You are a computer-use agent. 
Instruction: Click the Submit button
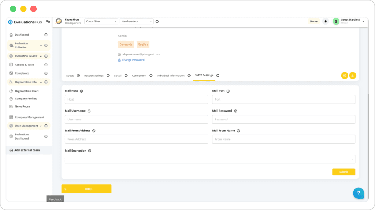click(x=344, y=172)
